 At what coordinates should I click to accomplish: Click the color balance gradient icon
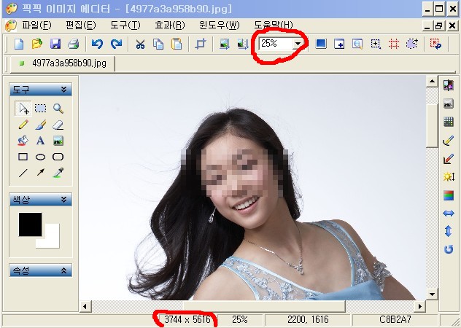click(449, 195)
